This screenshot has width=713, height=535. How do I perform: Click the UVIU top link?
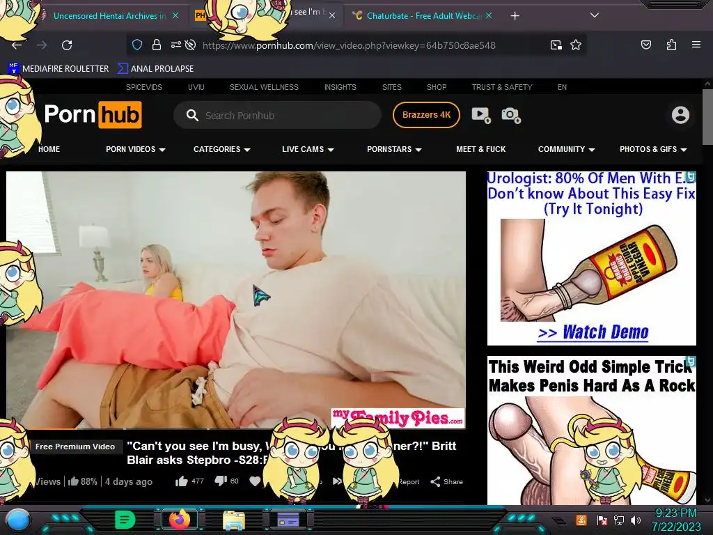pos(196,87)
